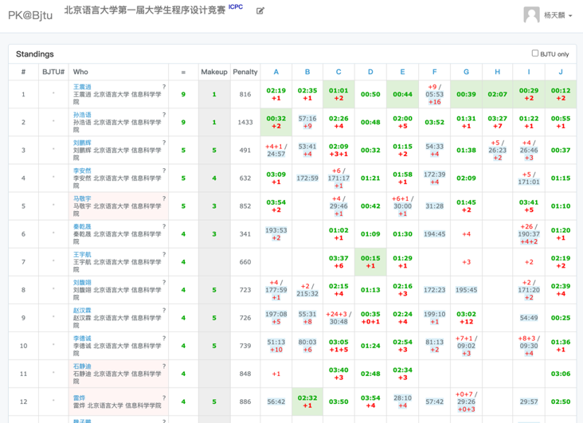Open problem B column header
This screenshot has width=583, height=423.
307,72
